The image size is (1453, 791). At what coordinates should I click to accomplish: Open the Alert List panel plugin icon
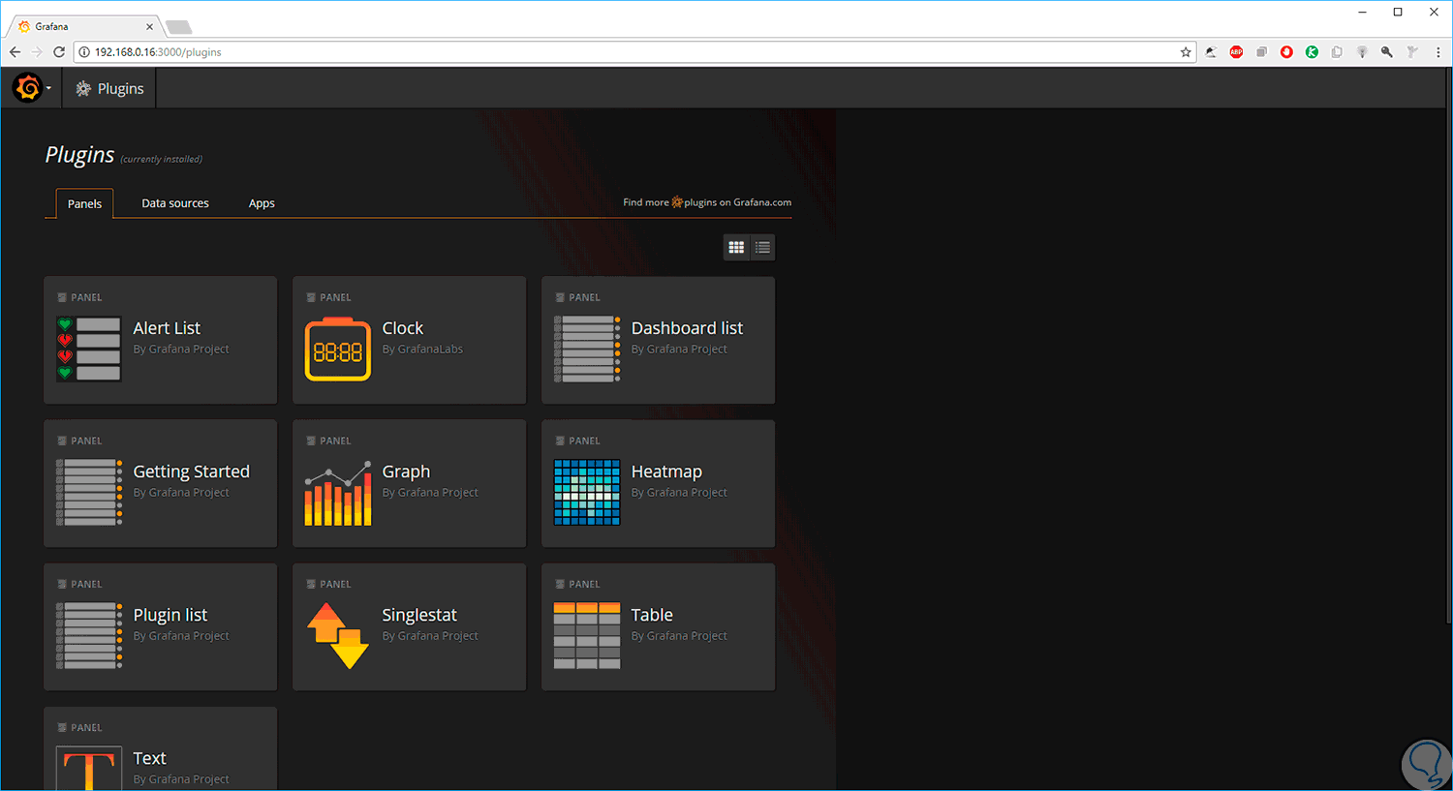pos(89,349)
